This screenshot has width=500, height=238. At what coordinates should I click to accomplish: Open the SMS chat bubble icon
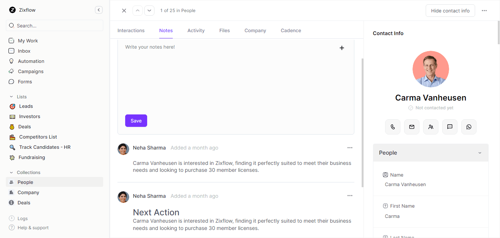[450, 127]
